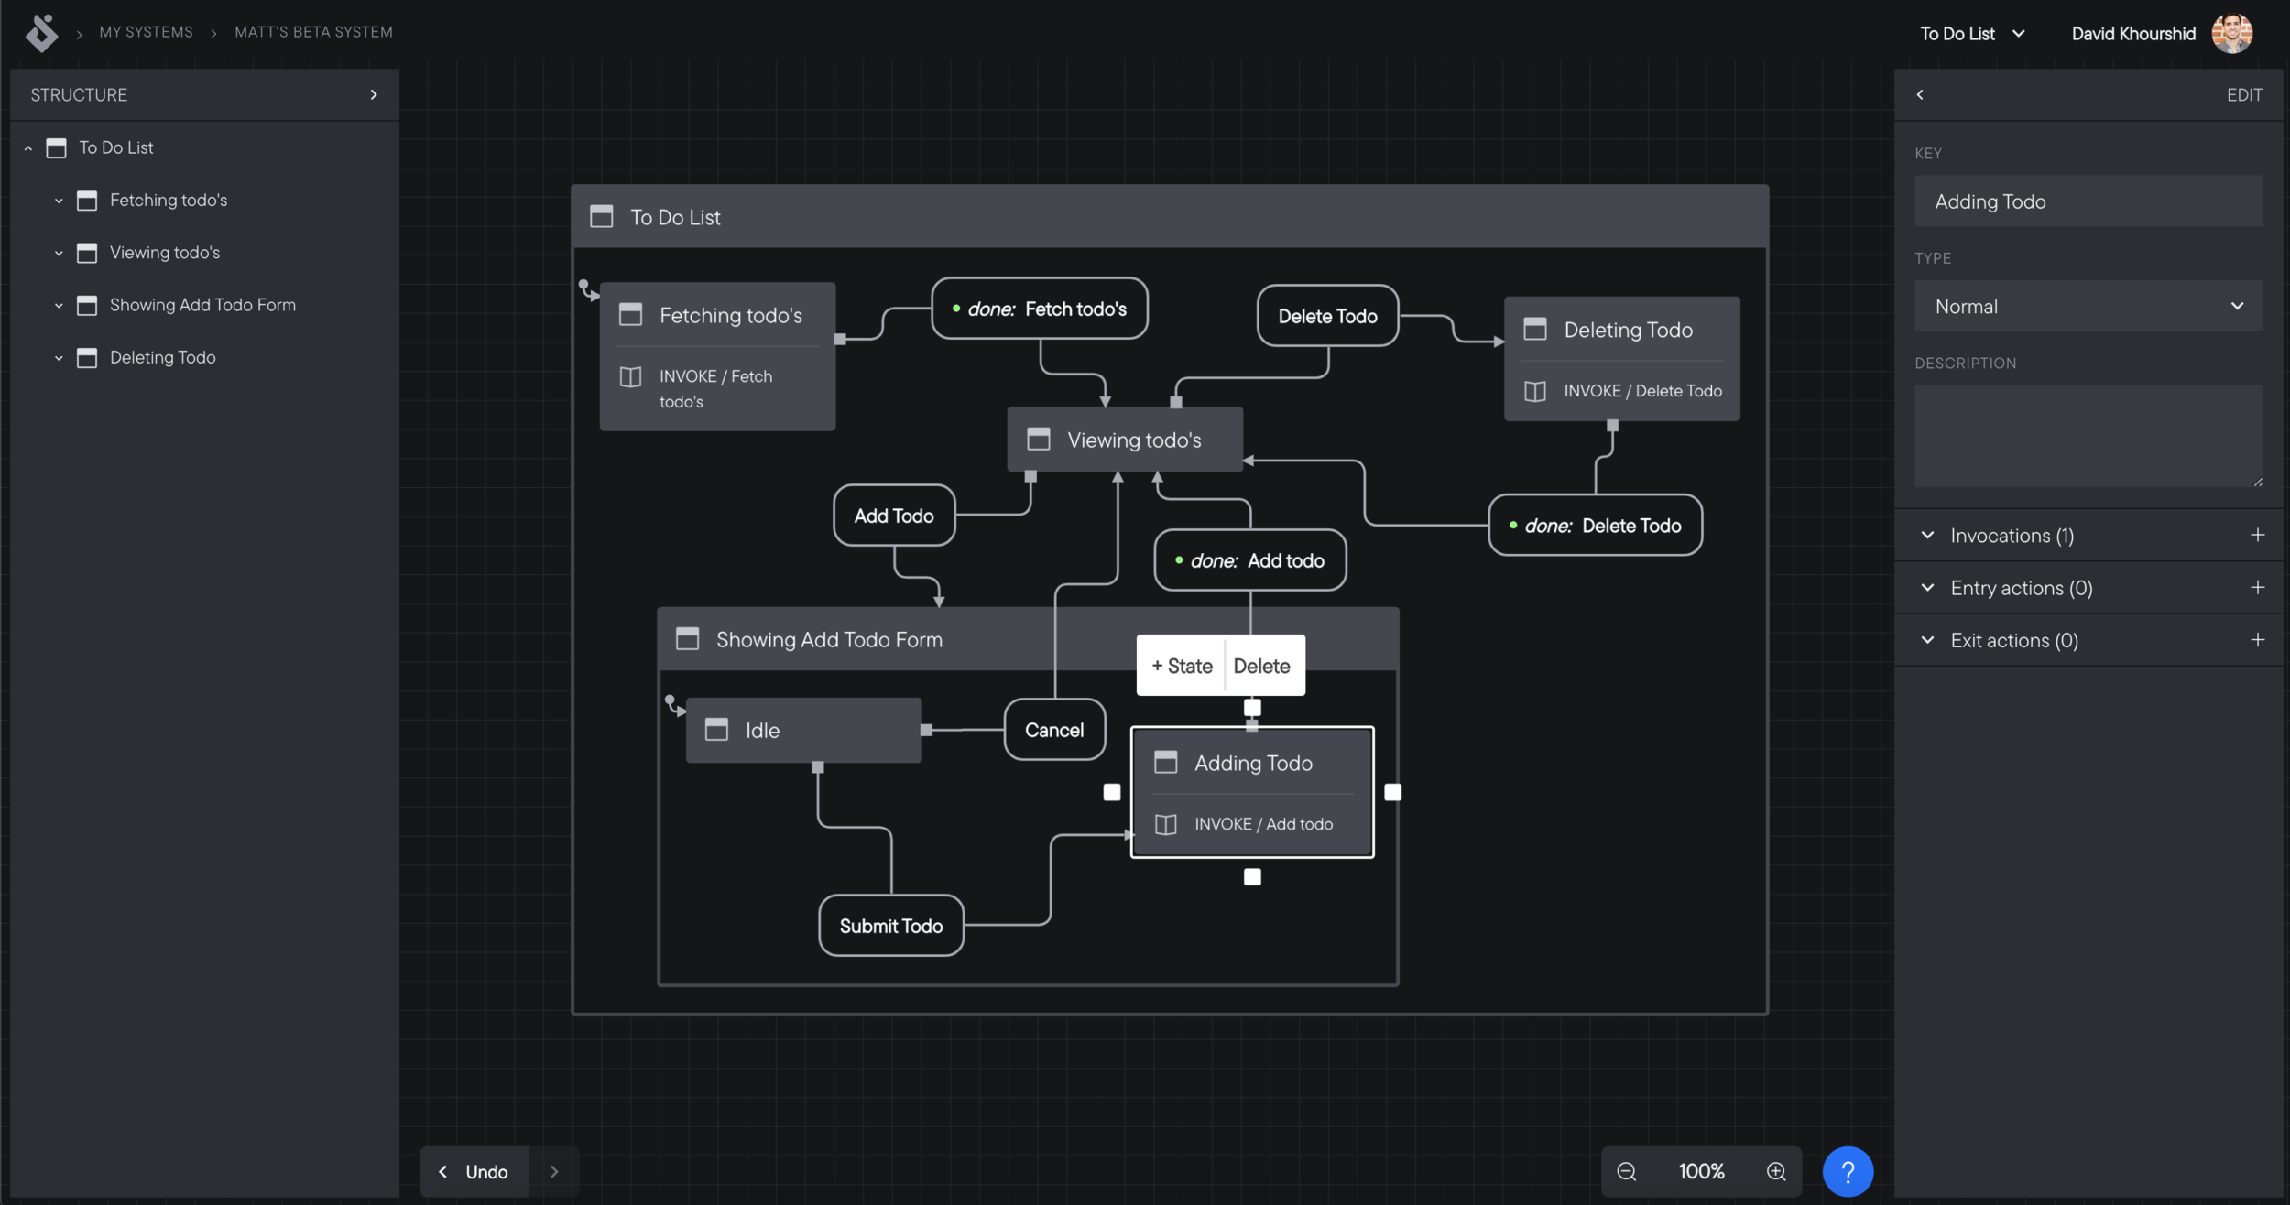This screenshot has width=2290, height=1205.
Task: Select Deleting Todo in the structure tree
Action: [162, 357]
